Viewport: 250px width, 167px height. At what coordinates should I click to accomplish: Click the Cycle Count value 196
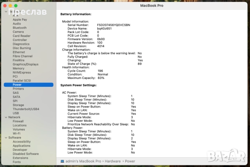(100, 71)
